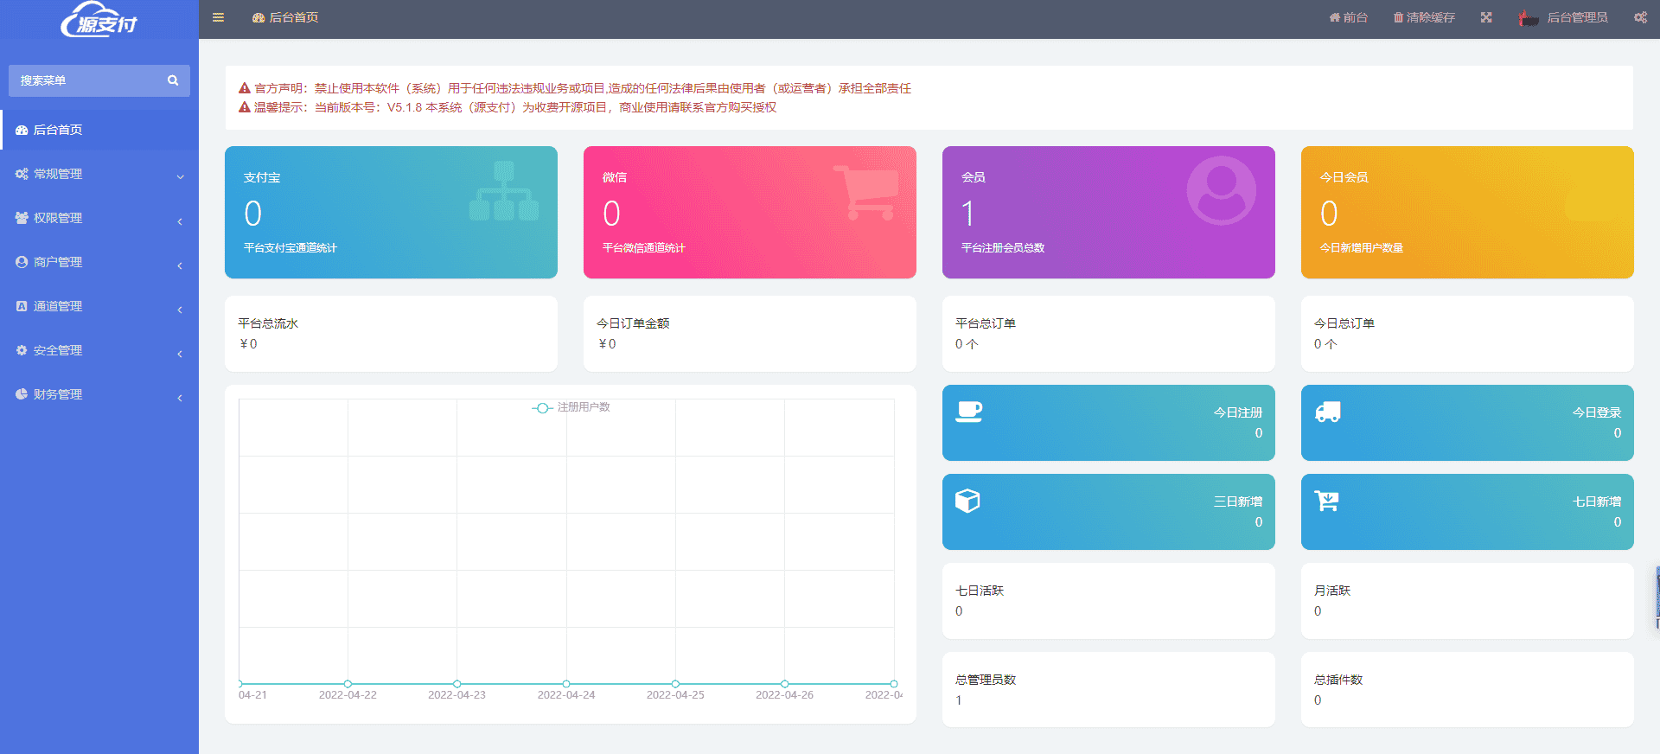Image resolution: width=1660 pixels, height=754 pixels.
Task: Select 后台首页 in the sidebar menu
Action: click(99, 130)
